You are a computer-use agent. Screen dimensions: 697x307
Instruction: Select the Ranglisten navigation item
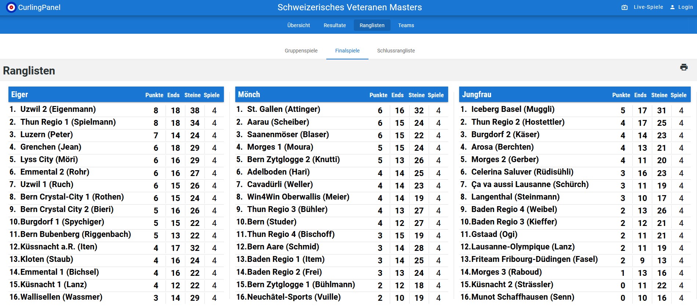[372, 25]
